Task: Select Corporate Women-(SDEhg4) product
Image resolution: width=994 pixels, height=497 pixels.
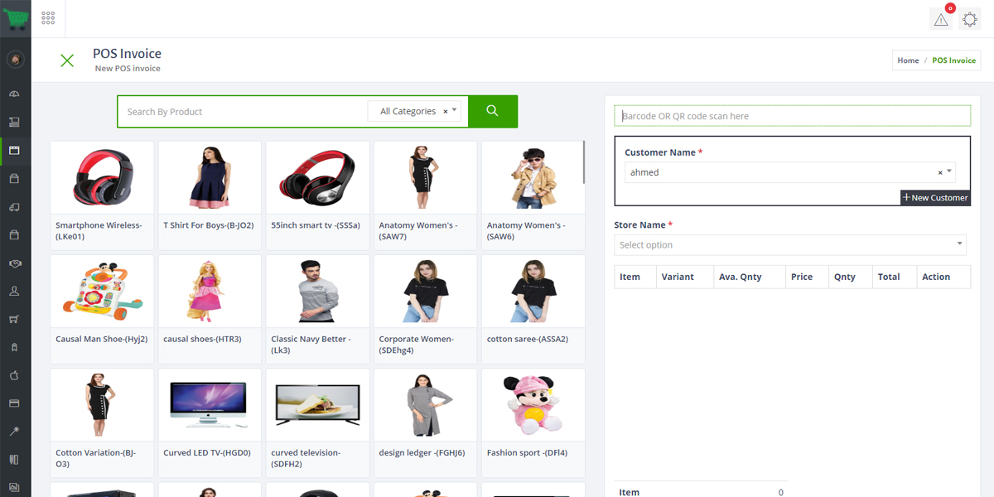Action: click(x=425, y=309)
